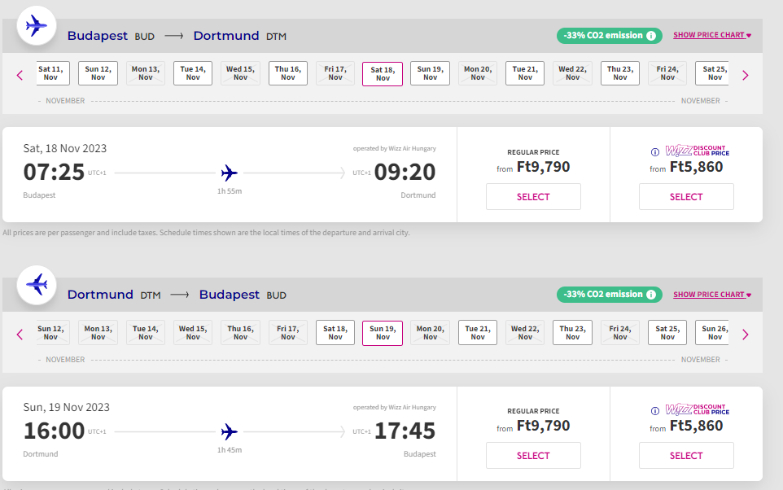Choose outbound date Sun 12 Nov
This screenshot has height=490, width=783.
(98, 73)
